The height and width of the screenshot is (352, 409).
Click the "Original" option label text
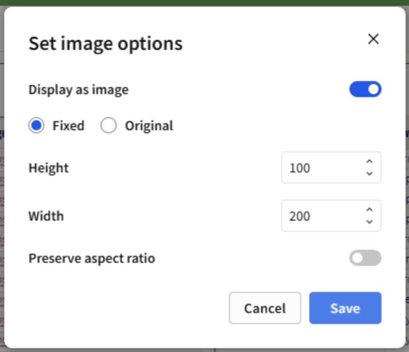click(x=149, y=126)
